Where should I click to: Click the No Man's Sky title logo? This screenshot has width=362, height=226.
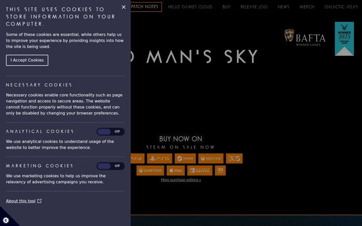[194, 56]
